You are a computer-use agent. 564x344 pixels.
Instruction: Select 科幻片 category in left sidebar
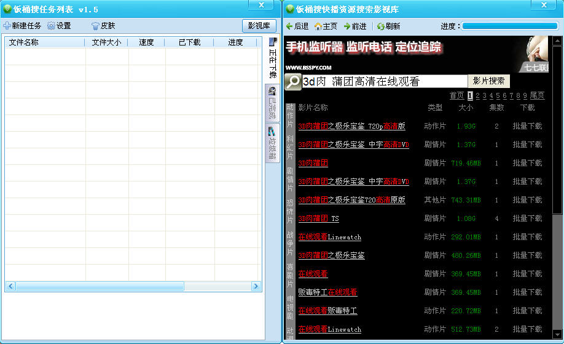click(x=290, y=147)
